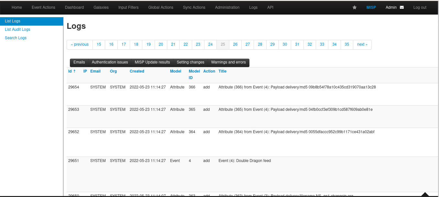Go to the Dashboard page
The height and width of the screenshot is (197, 439).
click(74, 7)
